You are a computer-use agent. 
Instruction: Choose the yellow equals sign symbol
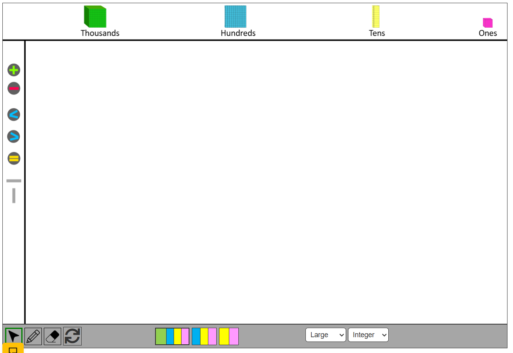14,159
